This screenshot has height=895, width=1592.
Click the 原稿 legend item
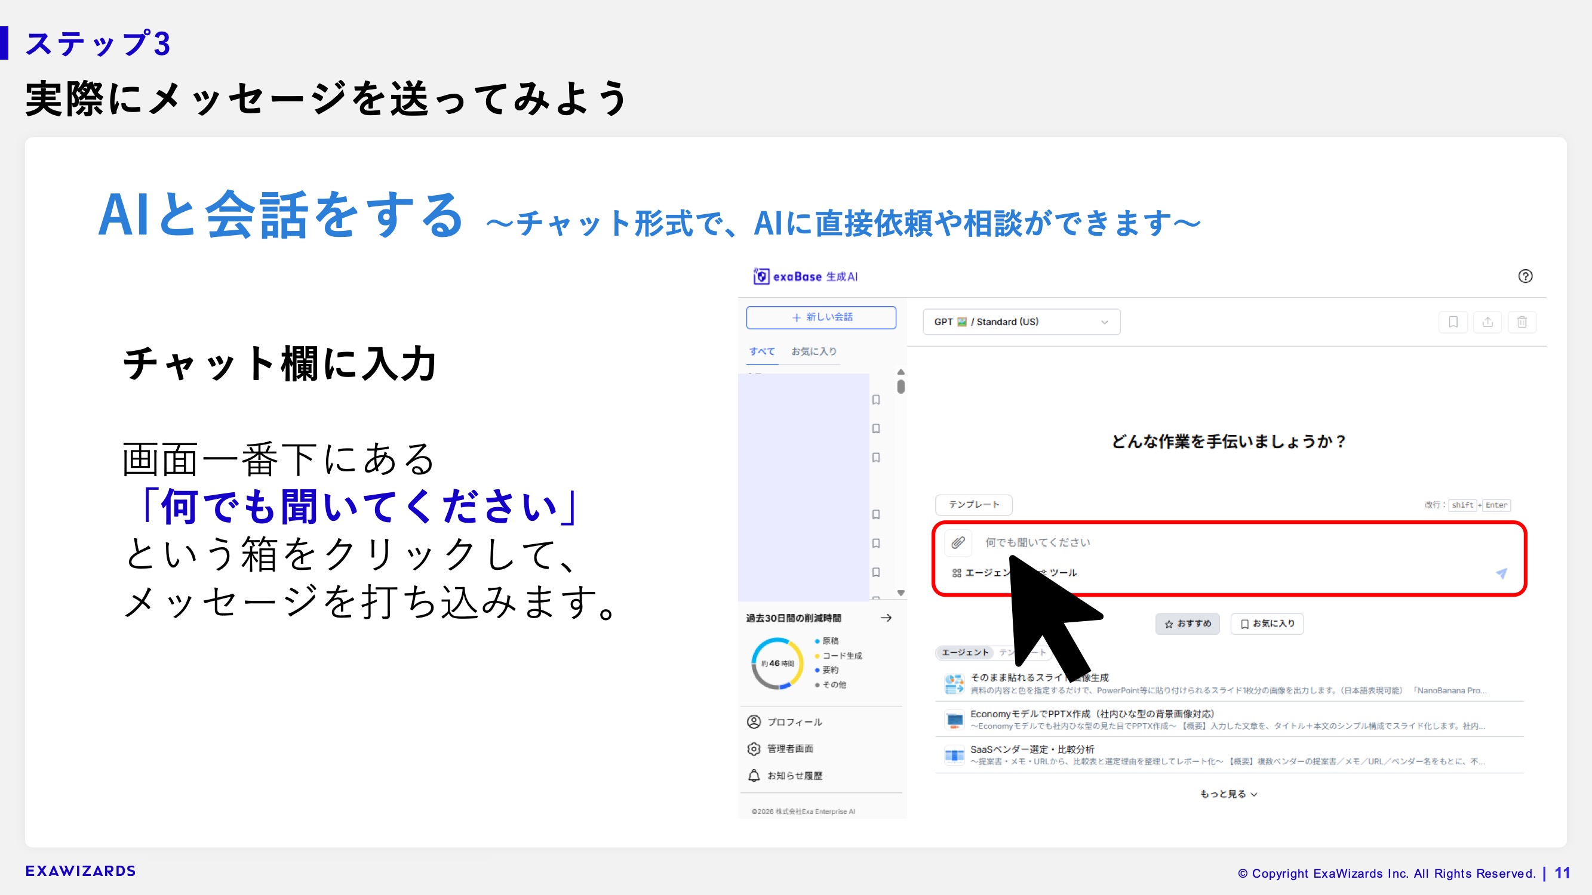point(826,640)
